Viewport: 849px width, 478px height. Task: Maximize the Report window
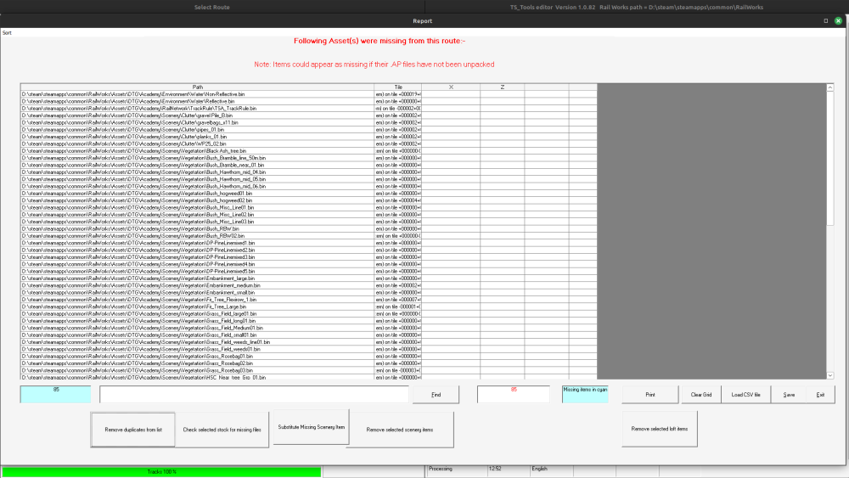[x=826, y=20]
